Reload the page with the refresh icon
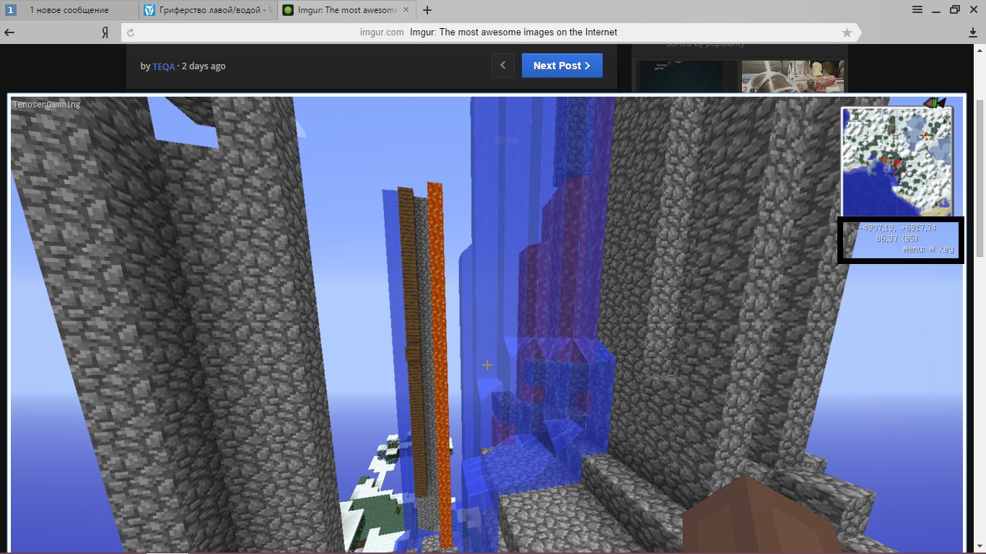The width and height of the screenshot is (986, 554). tap(131, 32)
